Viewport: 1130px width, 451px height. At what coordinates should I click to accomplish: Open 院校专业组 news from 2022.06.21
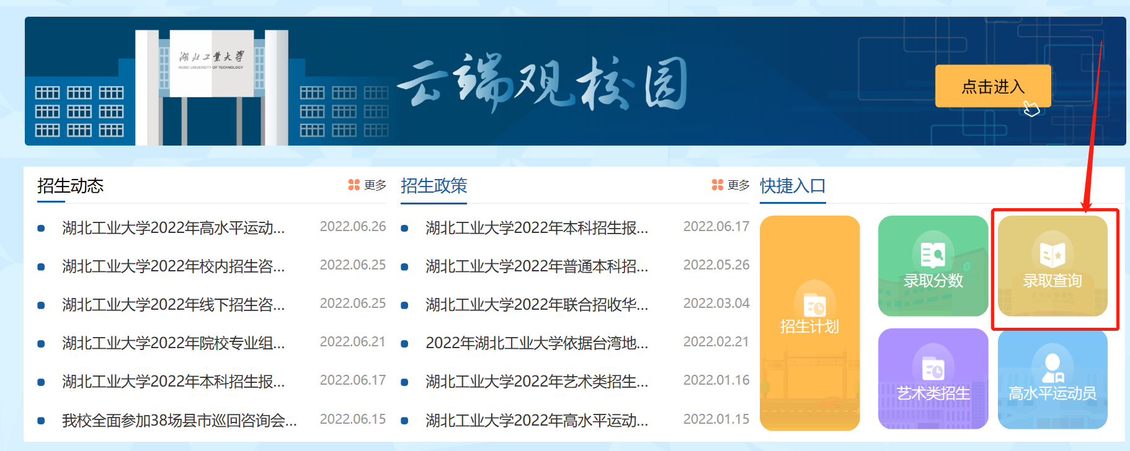[x=174, y=343]
